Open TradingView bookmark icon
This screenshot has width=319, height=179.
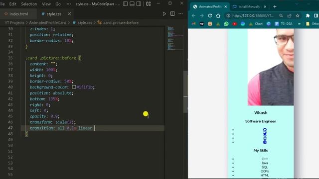pos(201,24)
